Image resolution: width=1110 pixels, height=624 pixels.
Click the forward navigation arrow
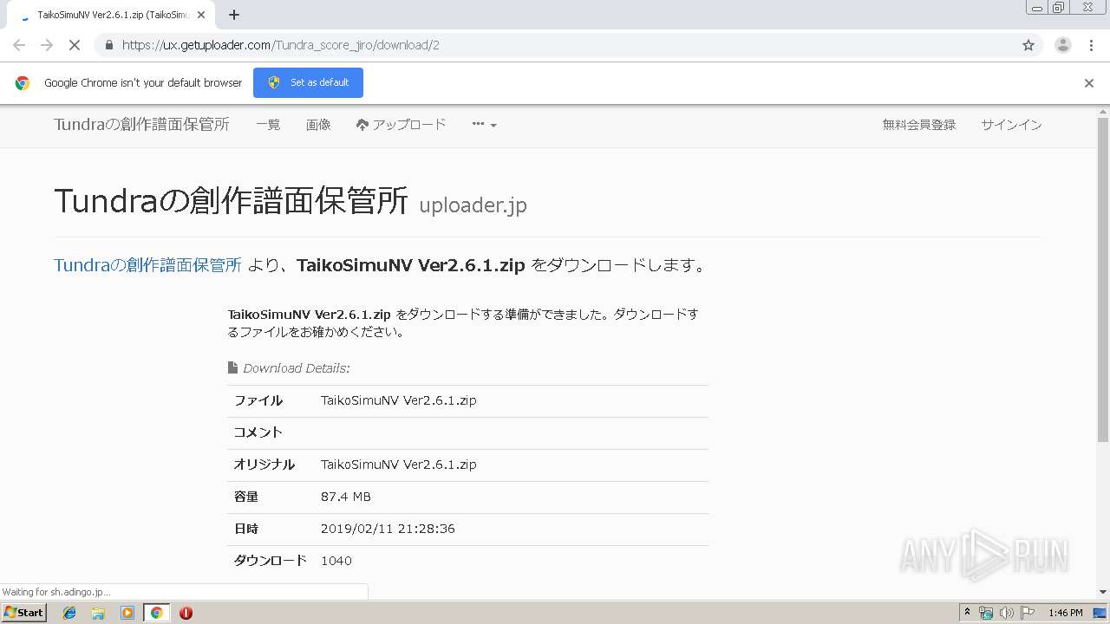pos(47,45)
